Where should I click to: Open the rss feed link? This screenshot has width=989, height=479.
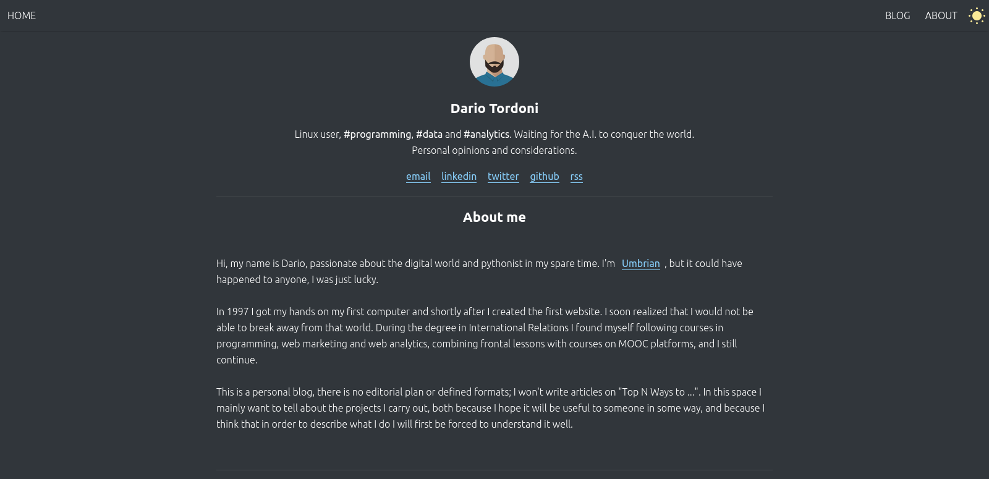coord(576,176)
